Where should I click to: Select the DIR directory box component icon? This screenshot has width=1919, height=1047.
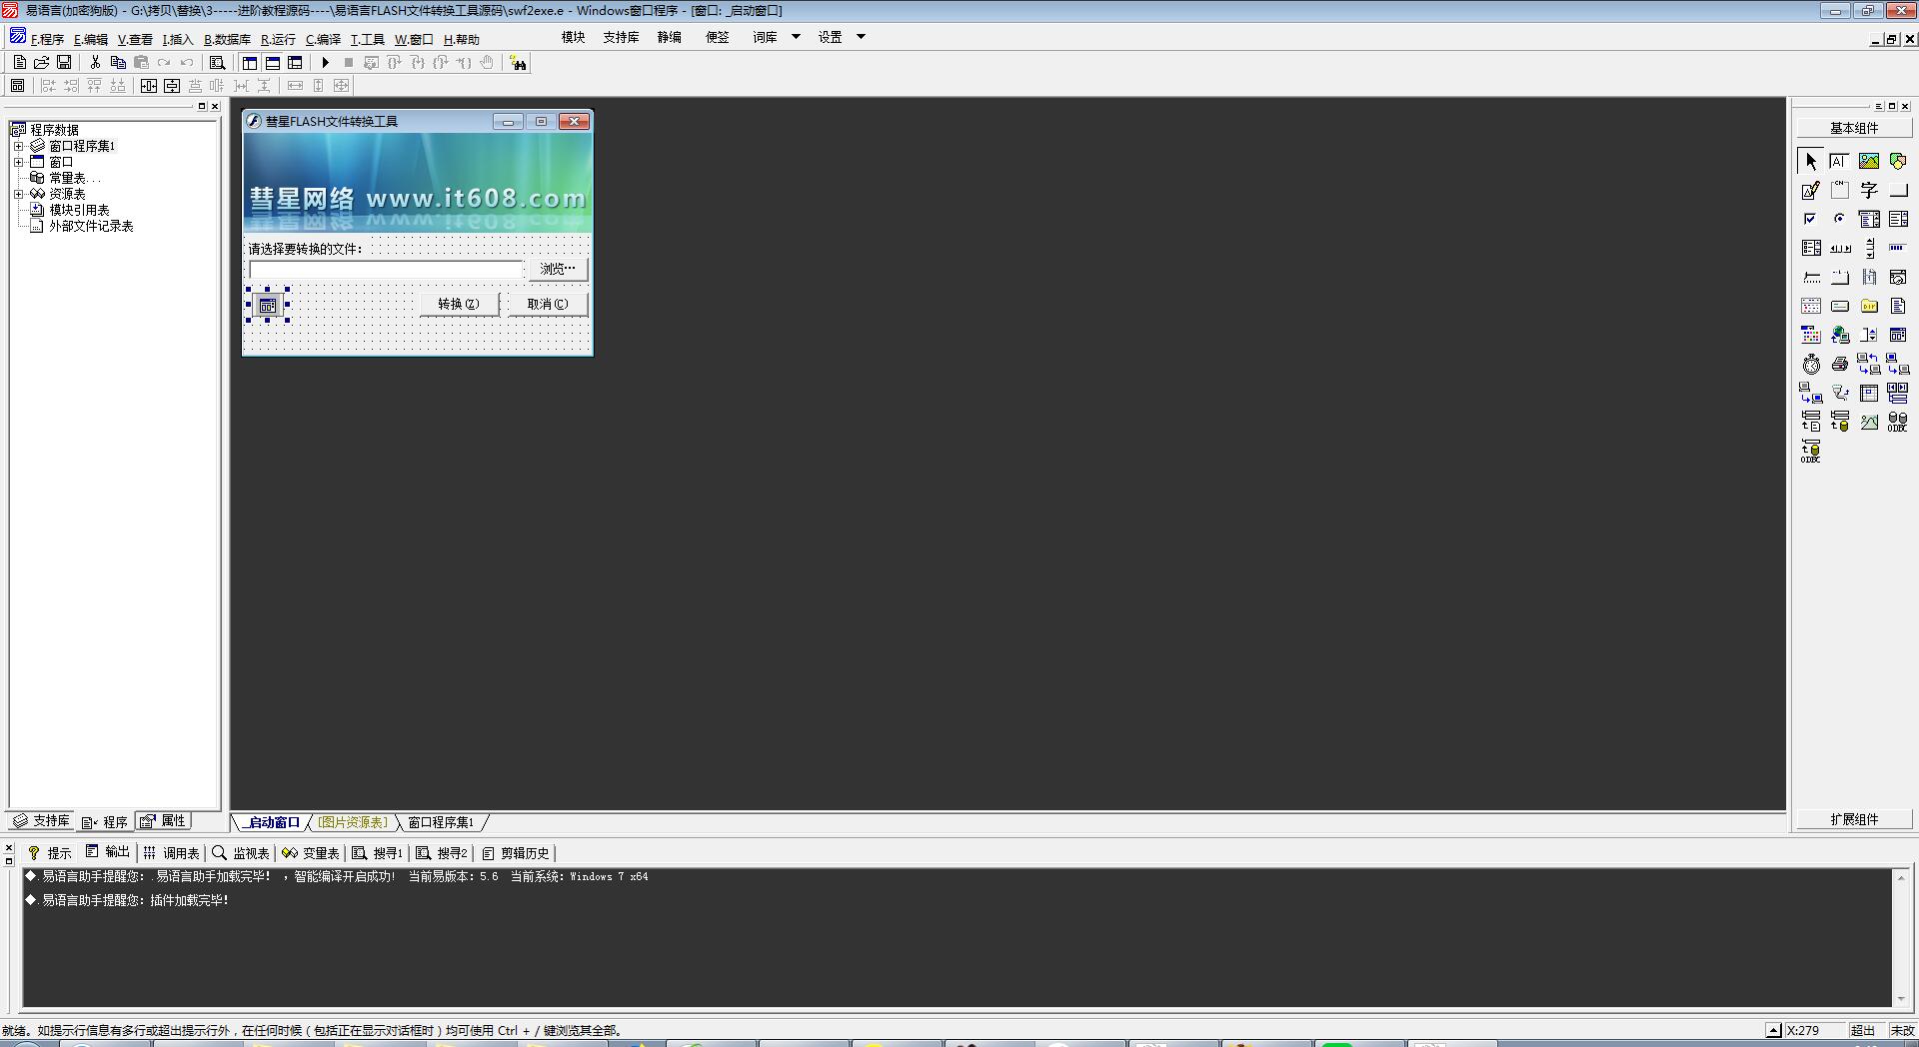tap(1869, 306)
